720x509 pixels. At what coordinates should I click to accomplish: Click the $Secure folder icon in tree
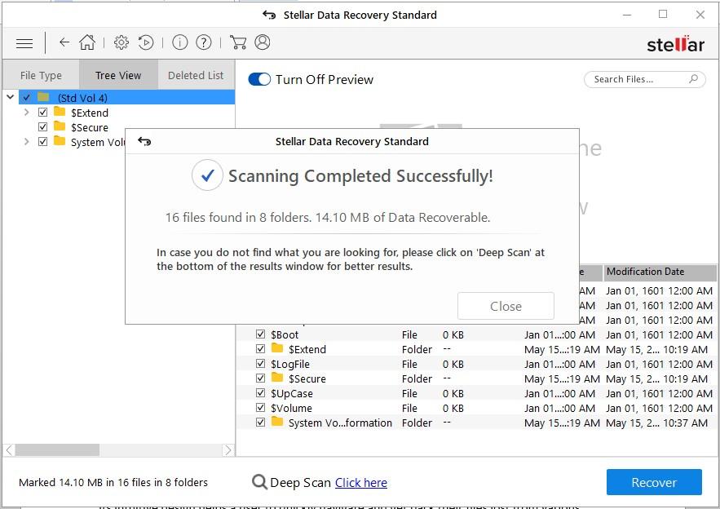pos(60,126)
